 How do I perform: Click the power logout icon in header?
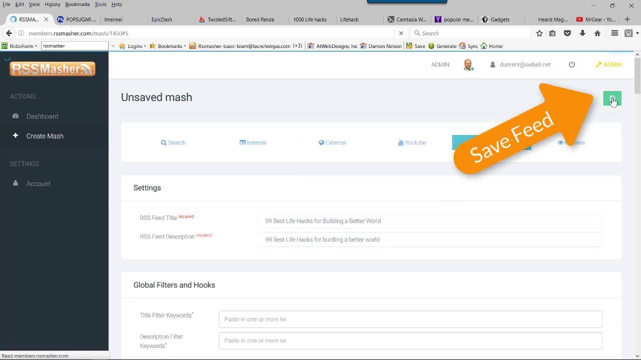(571, 64)
